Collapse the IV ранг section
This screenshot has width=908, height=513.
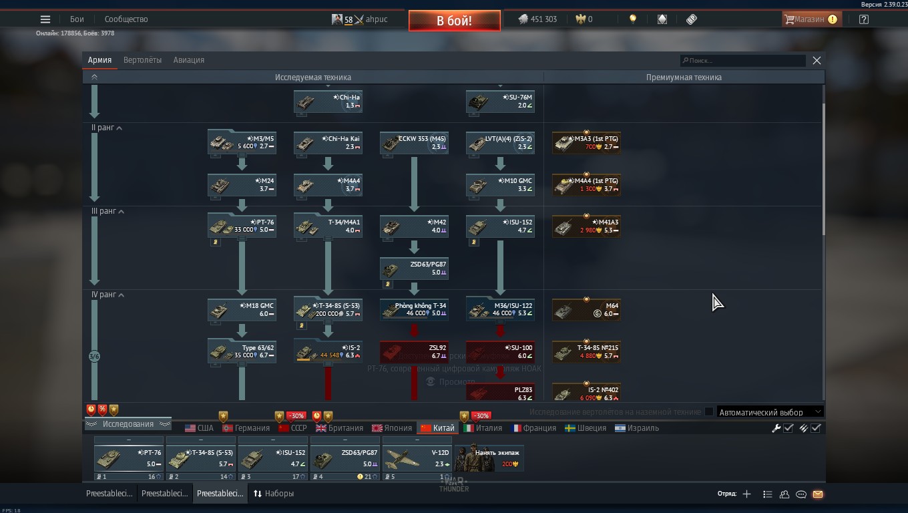121,295
